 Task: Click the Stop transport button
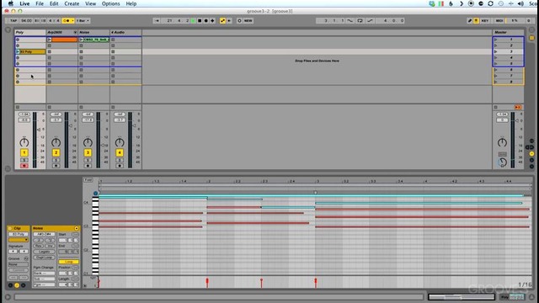(x=200, y=20)
